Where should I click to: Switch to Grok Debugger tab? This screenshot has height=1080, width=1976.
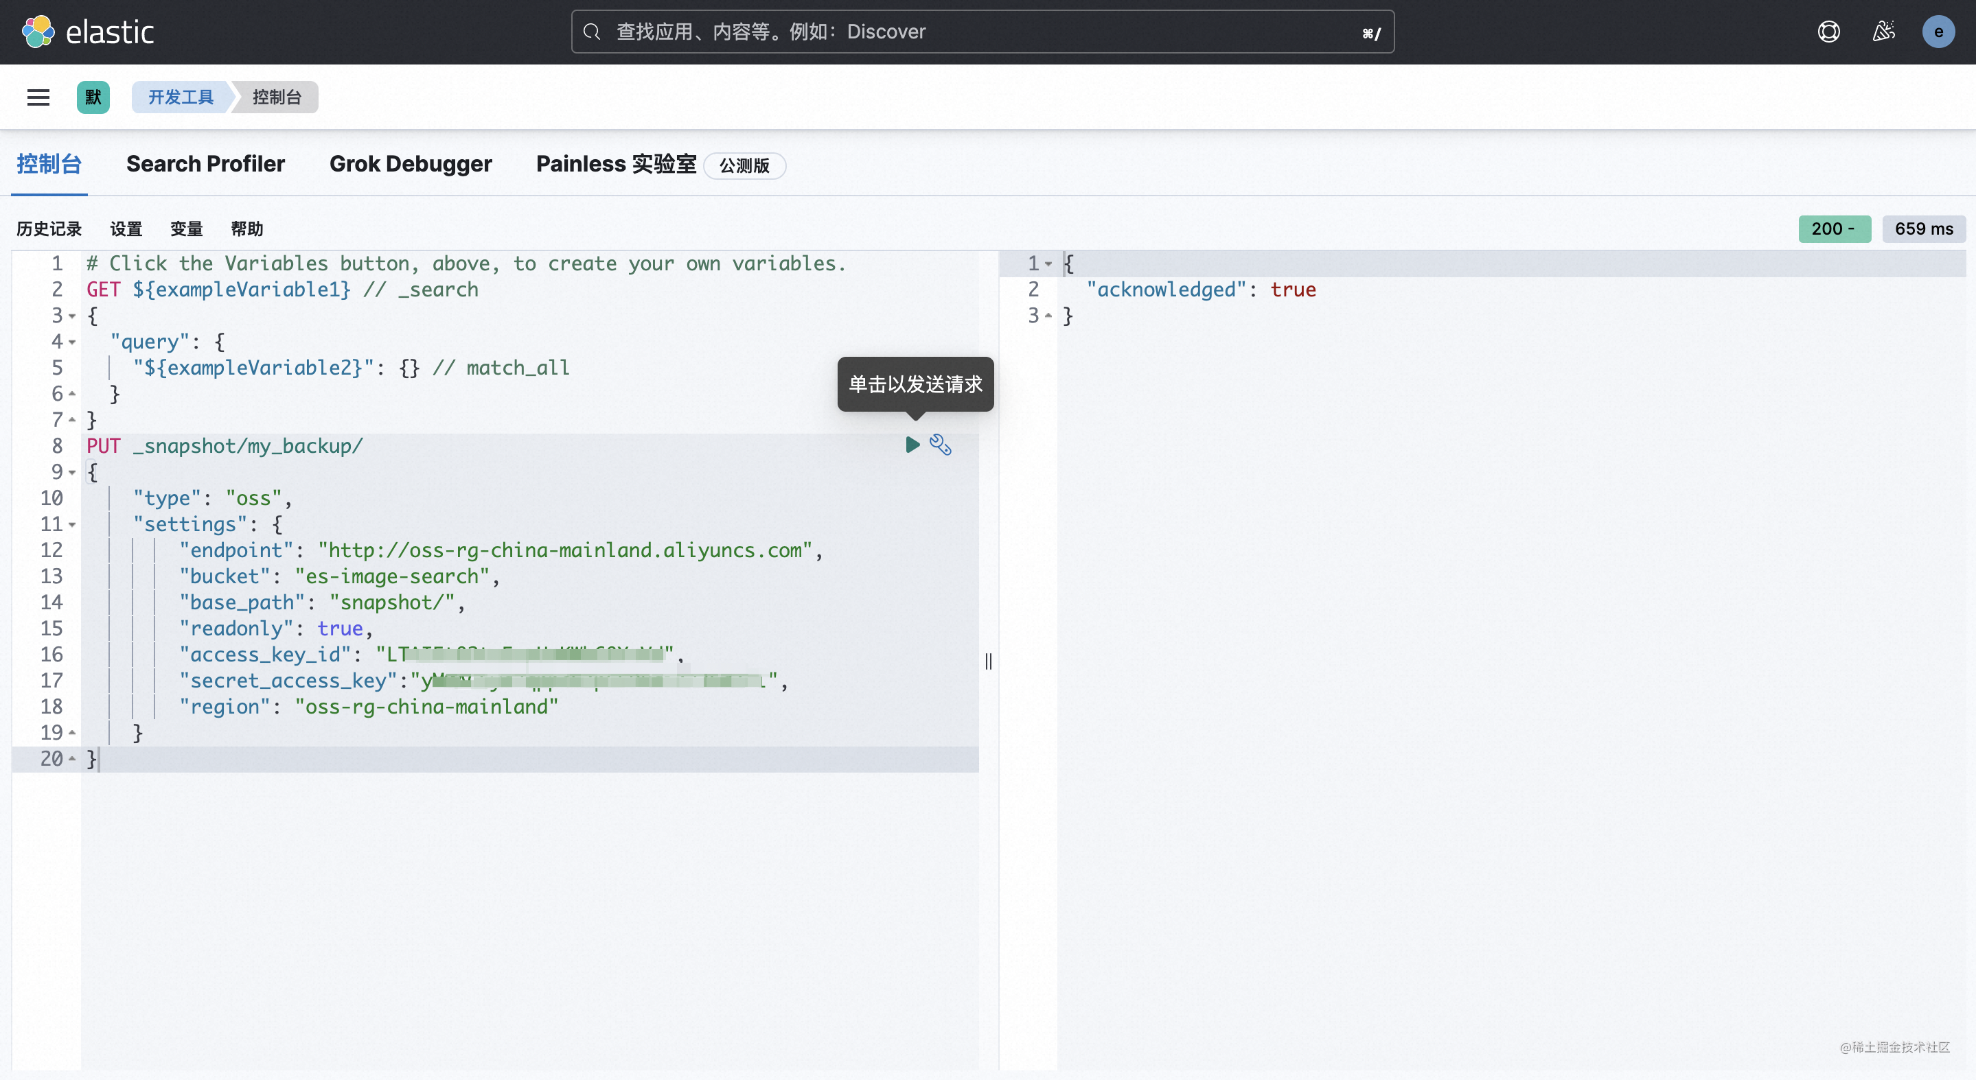tap(411, 163)
